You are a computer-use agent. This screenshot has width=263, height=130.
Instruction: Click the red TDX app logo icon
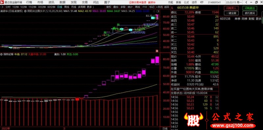click(x=2, y=2)
